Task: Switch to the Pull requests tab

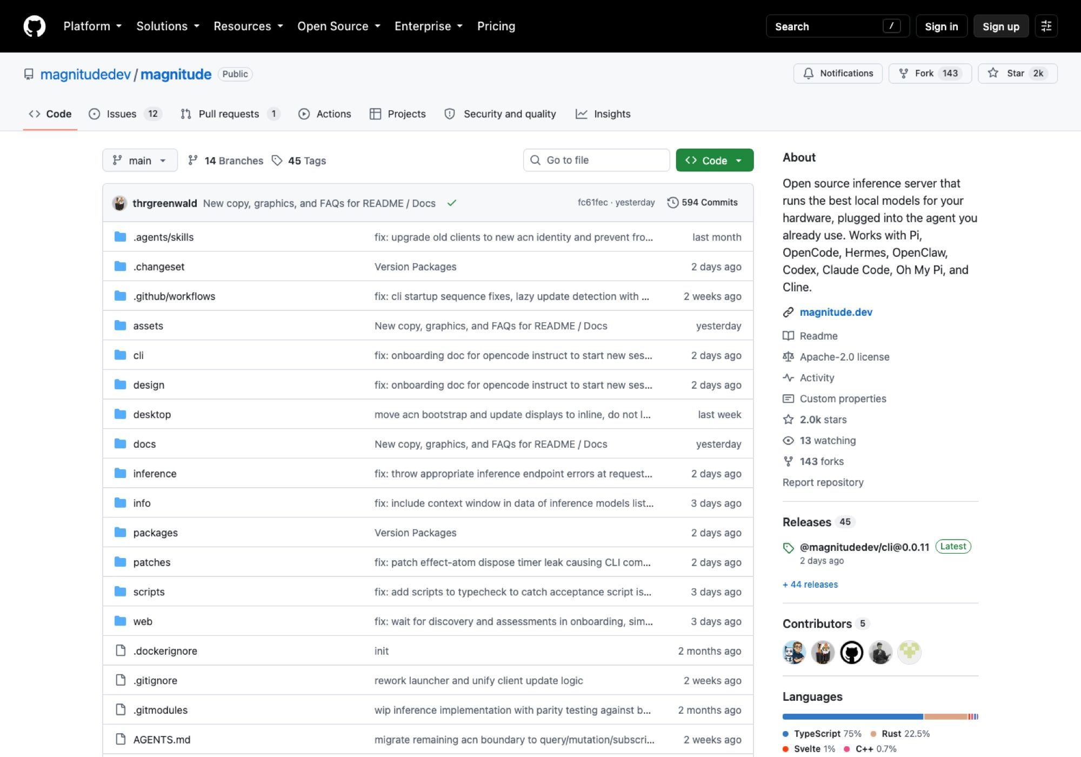Action: tap(230, 114)
